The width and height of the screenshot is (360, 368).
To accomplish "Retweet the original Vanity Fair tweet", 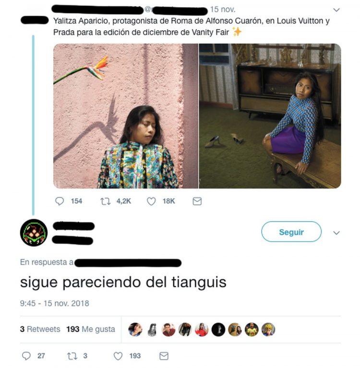I will pos(106,202).
